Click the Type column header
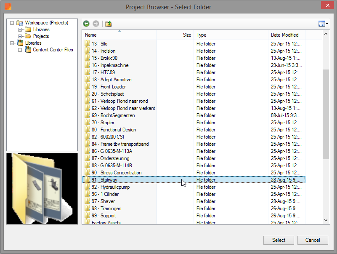Screen dimensions: 337x254 point(231,35)
